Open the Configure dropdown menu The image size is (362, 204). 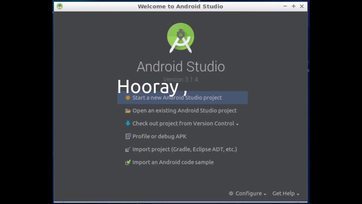(248, 193)
